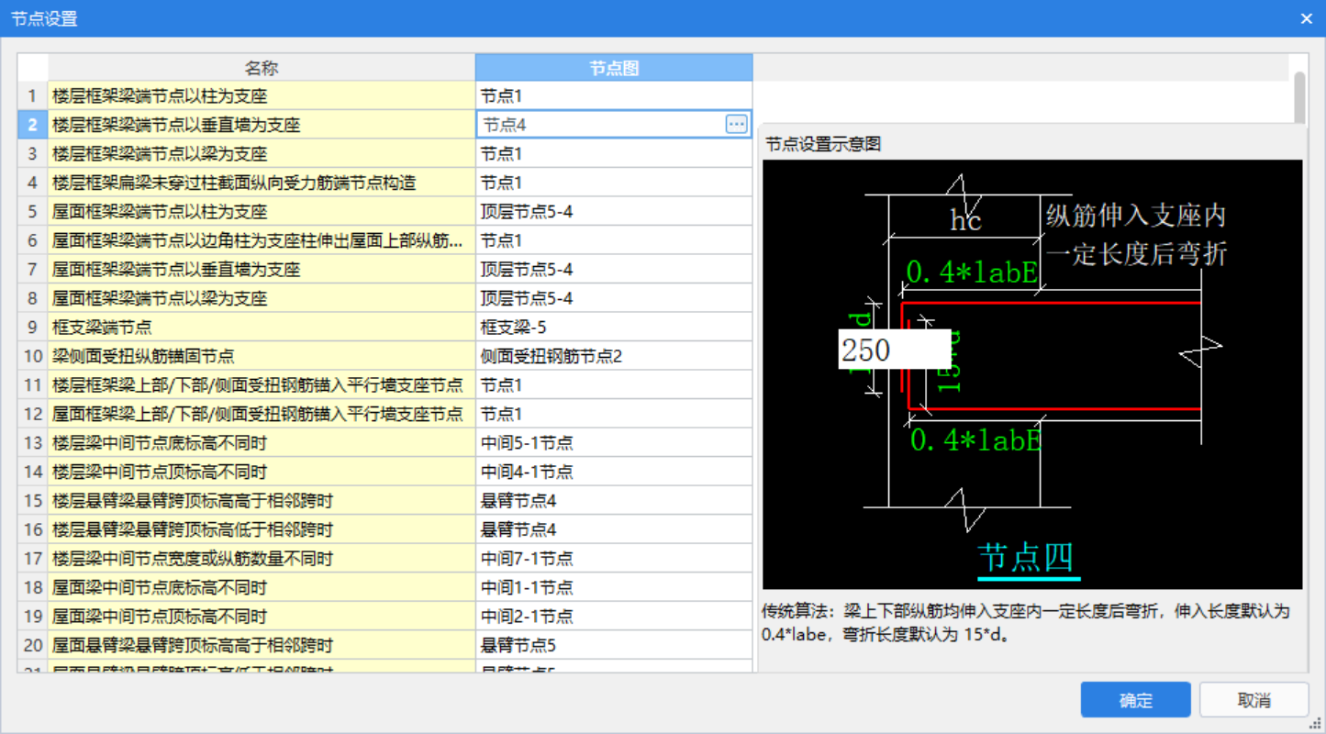
Task: Click 顶层节点5-4 value in row 7
Action: pyautogui.click(x=614, y=270)
